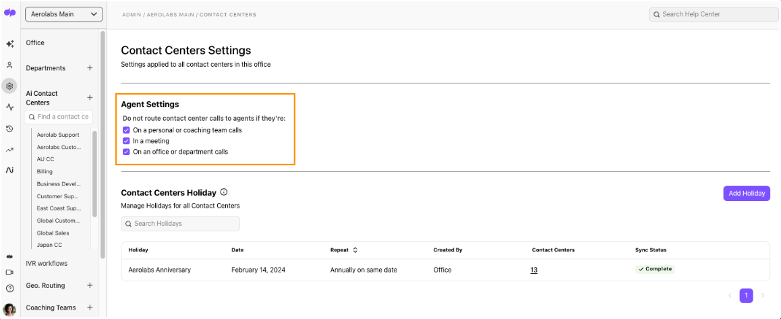
Task: Open the video camera meetings icon
Action: tap(9, 272)
